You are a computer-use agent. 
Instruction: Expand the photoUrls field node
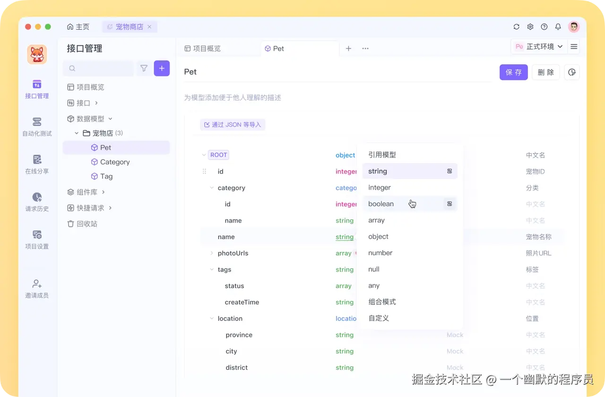pos(211,253)
